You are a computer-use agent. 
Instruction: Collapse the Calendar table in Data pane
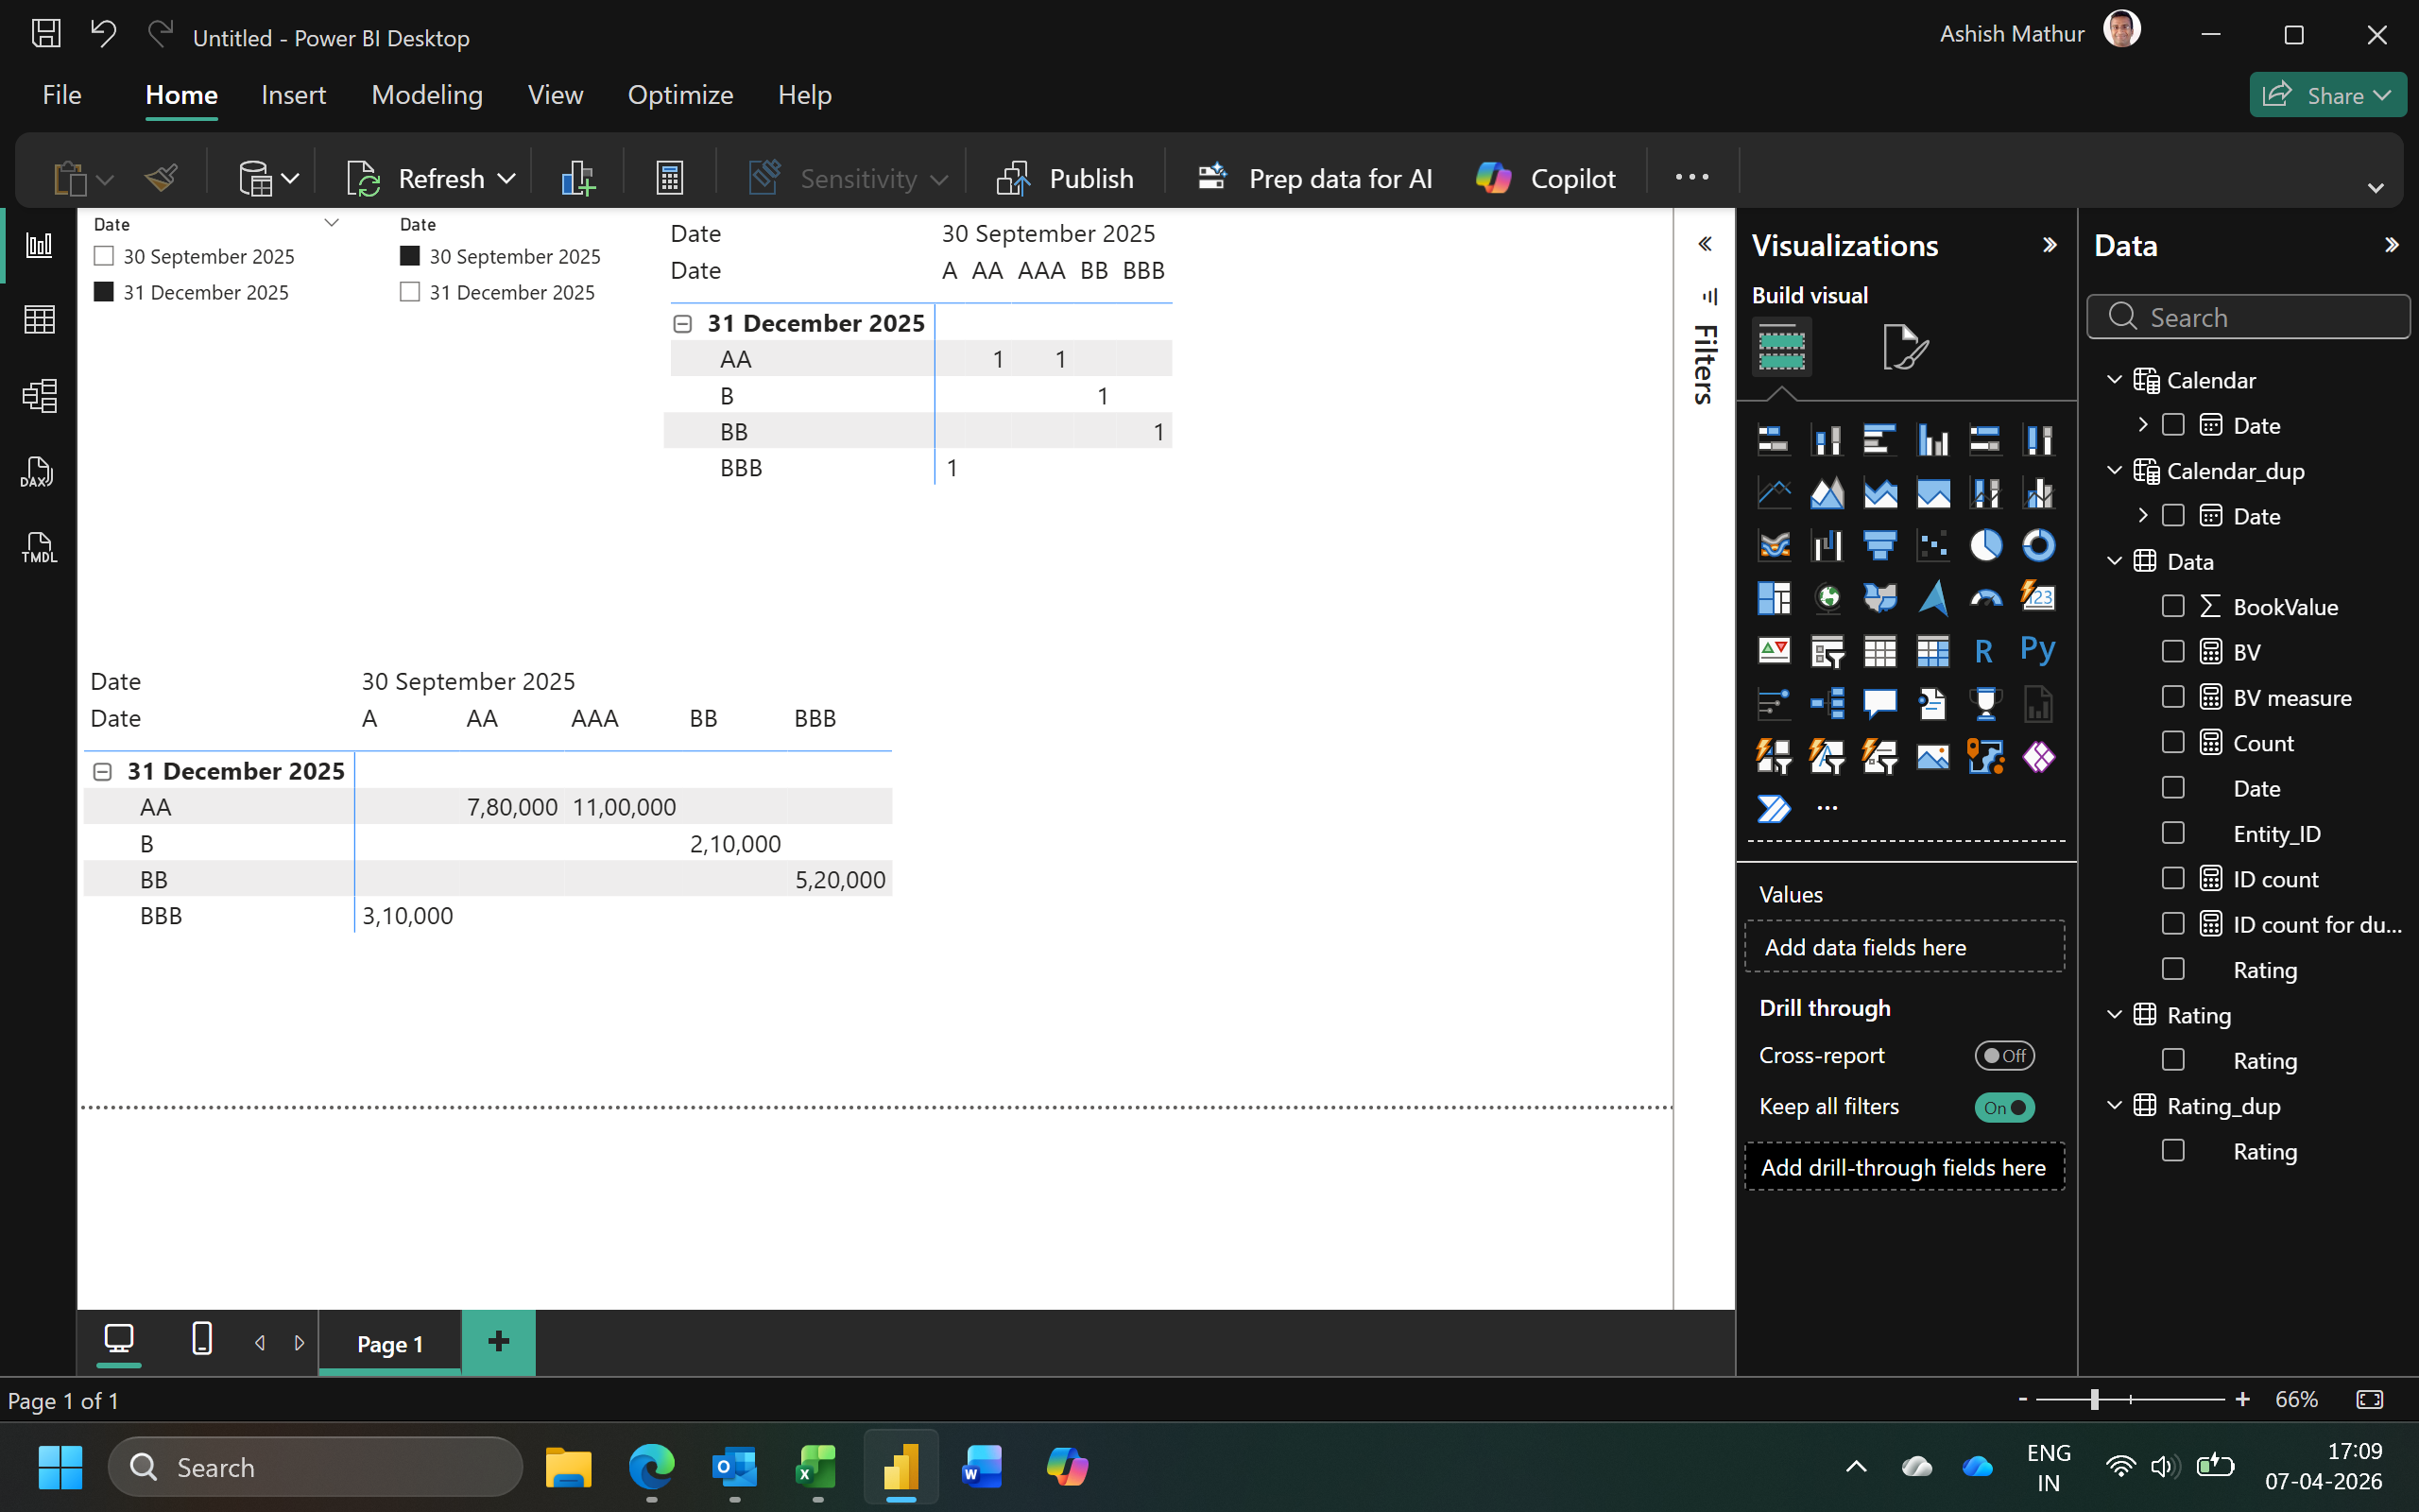tap(2114, 380)
